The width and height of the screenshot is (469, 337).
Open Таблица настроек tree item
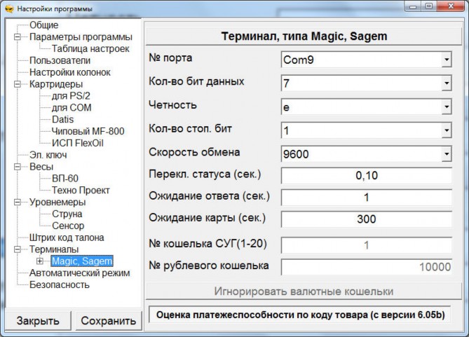pos(90,49)
